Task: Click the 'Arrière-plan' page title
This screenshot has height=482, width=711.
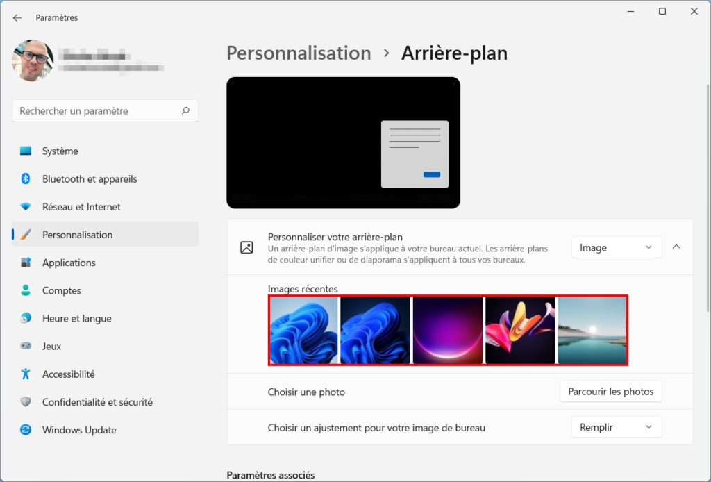Action: (454, 53)
